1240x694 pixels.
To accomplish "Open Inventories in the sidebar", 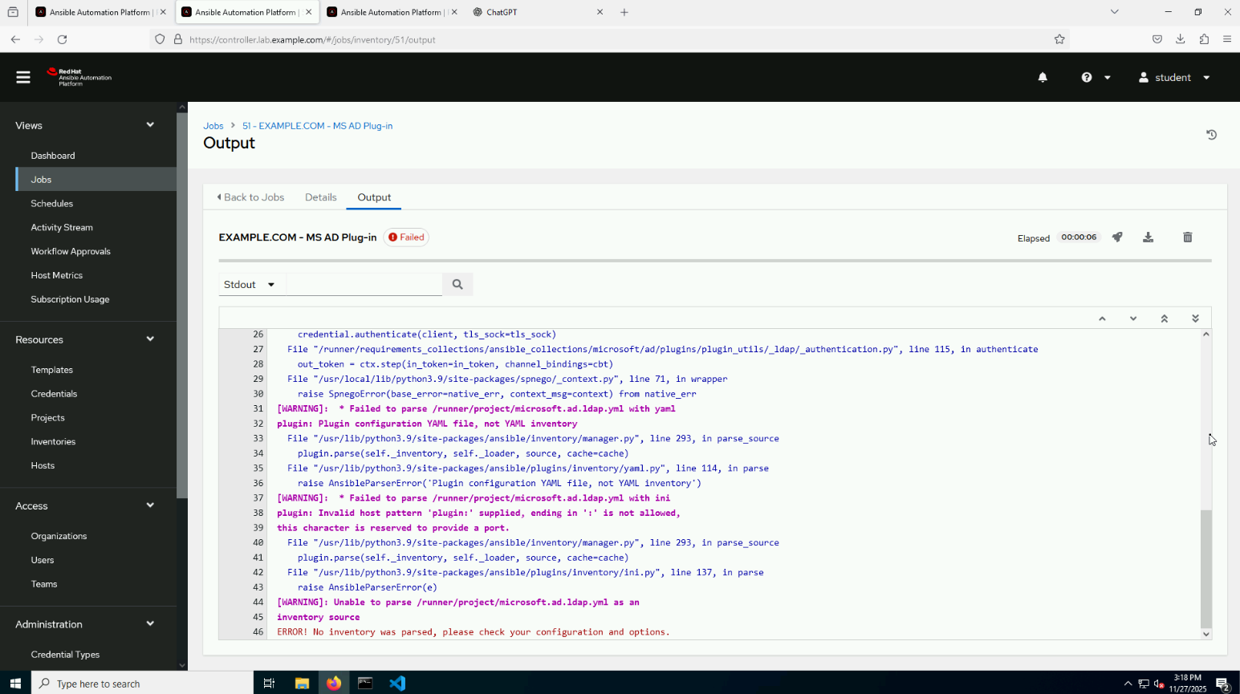I will click(53, 442).
